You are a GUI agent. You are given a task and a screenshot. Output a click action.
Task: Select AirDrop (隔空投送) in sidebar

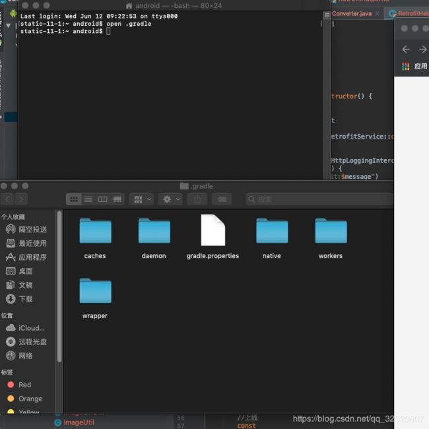[26, 229]
